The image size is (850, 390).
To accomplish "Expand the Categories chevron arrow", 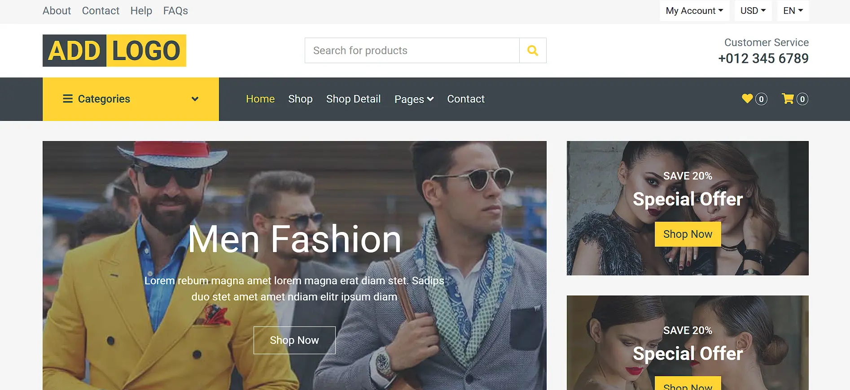I will click(x=195, y=99).
